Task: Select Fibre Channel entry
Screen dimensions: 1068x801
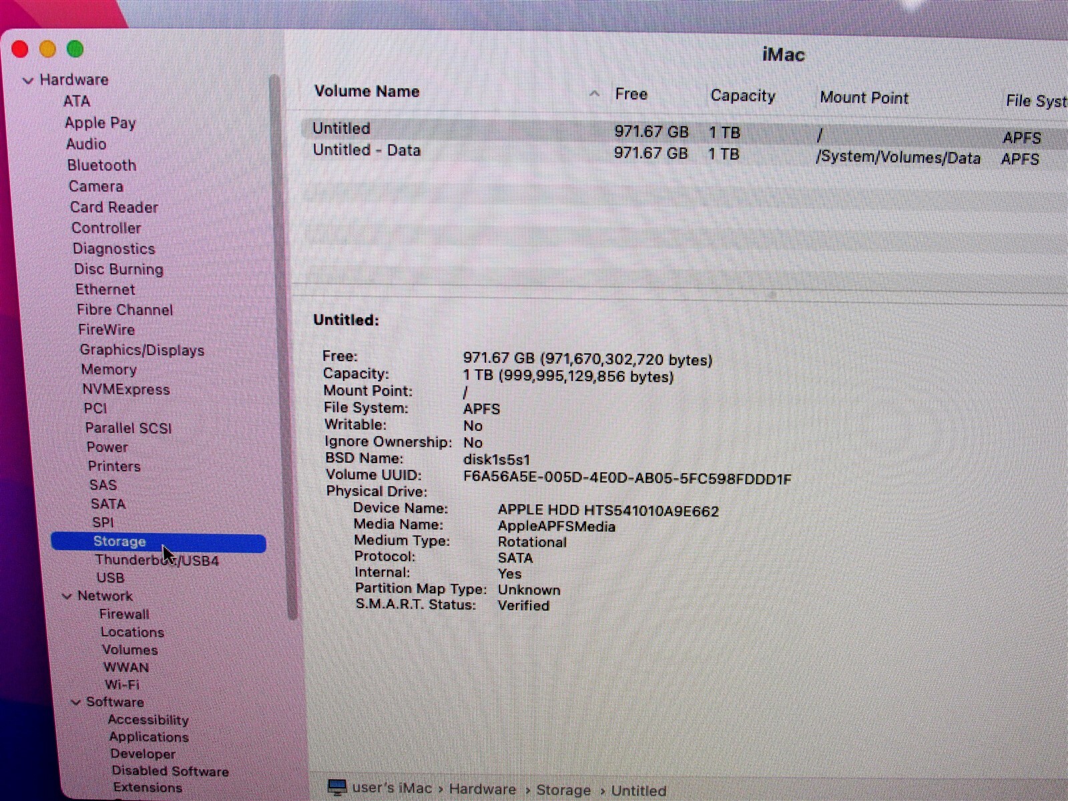Action: click(x=125, y=310)
